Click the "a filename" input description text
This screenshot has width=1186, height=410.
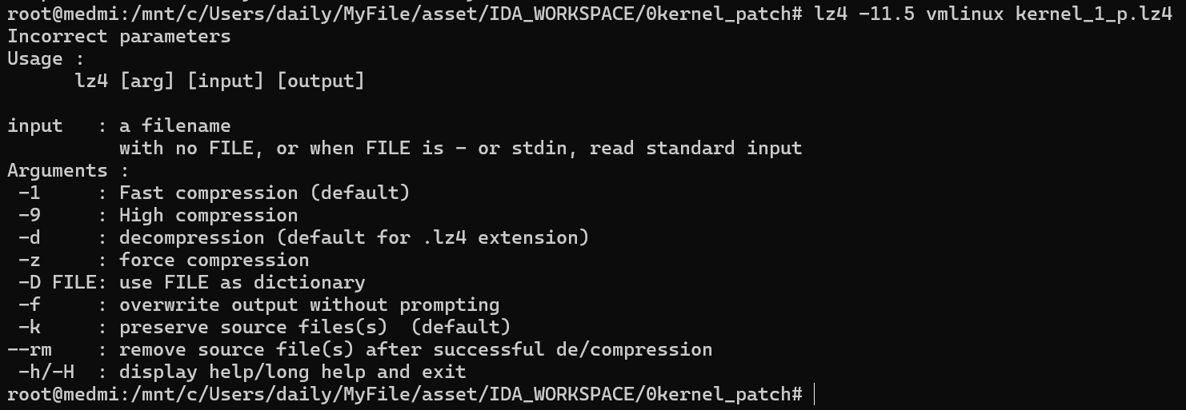(x=174, y=125)
